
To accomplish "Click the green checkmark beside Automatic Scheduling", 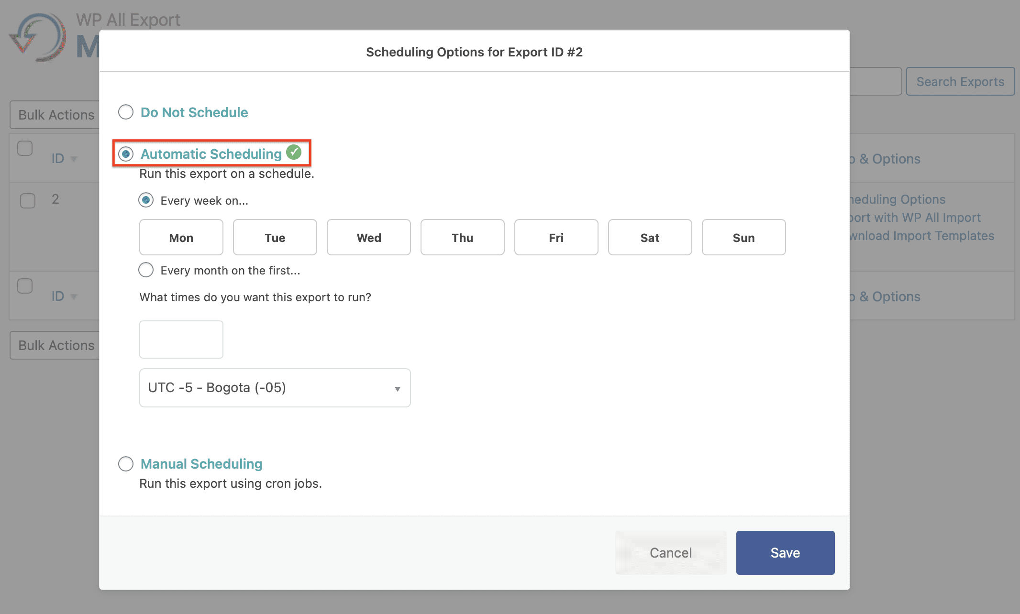I will (294, 153).
